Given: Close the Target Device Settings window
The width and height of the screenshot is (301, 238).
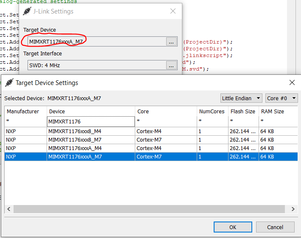Looking at the screenshot, I should coord(292,82).
